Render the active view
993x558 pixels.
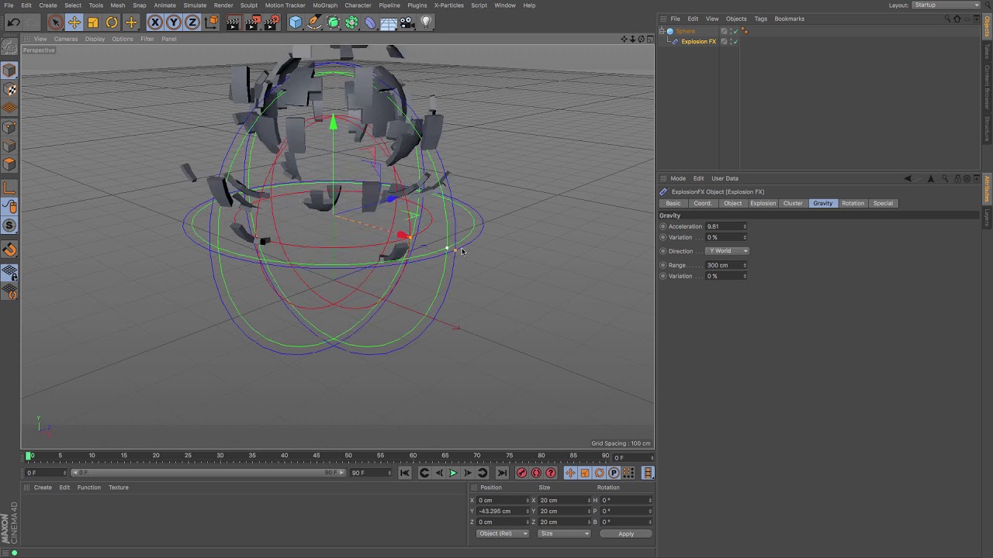coord(234,22)
